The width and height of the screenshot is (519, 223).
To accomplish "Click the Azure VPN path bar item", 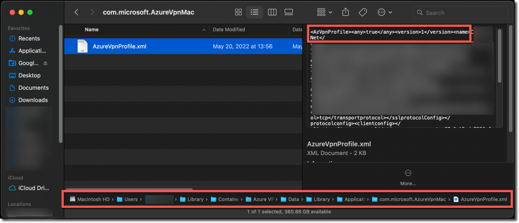I will click(259, 199).
